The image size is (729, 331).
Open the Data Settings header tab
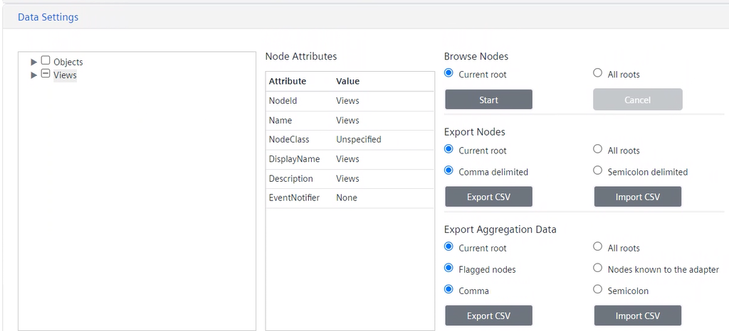48,17
